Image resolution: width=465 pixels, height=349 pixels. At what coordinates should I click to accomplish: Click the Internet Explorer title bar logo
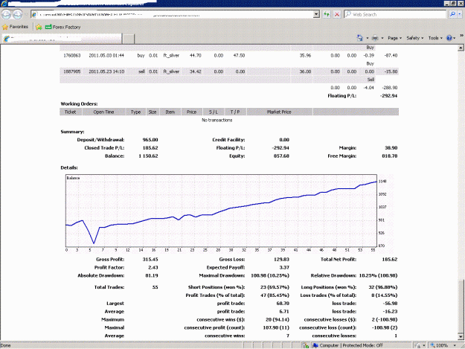(x=4, y=4)
